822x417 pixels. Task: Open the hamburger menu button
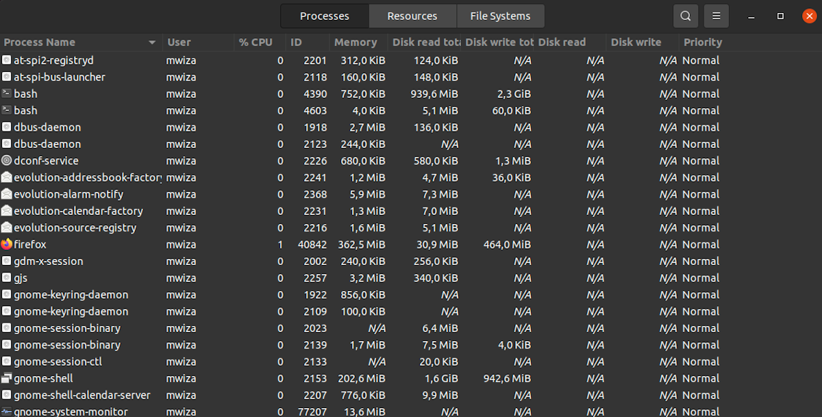click(717, 16)
